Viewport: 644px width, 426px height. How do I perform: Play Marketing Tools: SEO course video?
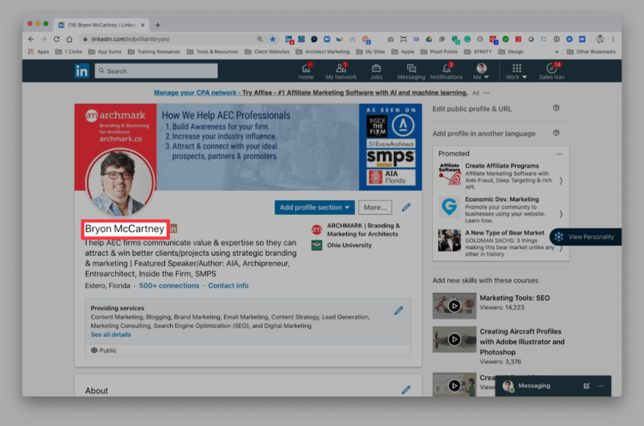[454, 306]
